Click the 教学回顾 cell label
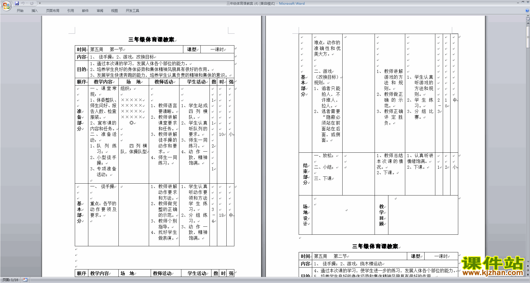This screenshot has height=283, width=530. point(381,215)
